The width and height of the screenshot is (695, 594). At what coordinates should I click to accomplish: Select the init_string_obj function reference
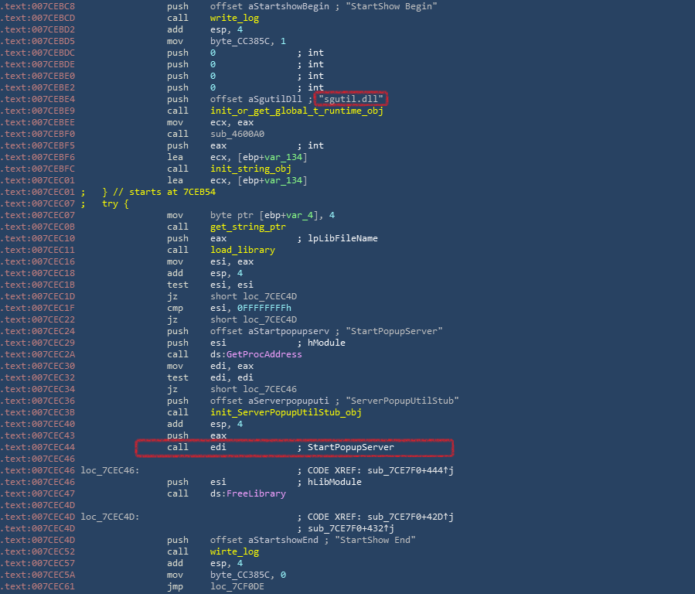[250, 169]
